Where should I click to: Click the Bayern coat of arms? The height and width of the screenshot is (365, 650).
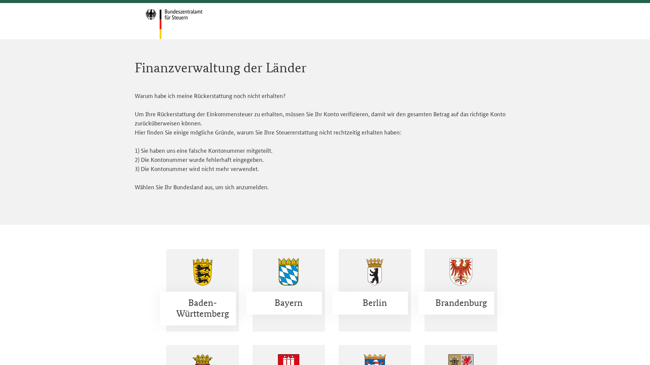[x=288, y=272]
